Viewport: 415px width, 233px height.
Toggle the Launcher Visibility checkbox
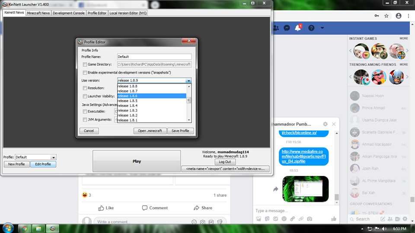tap(85, 96)
